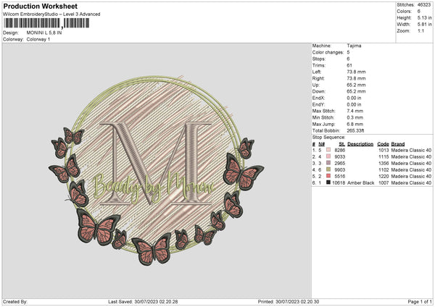435x307 pixels.
Task: Click "Madeira Classic 40" in the Amber Black row
Action: click(411, 182)
